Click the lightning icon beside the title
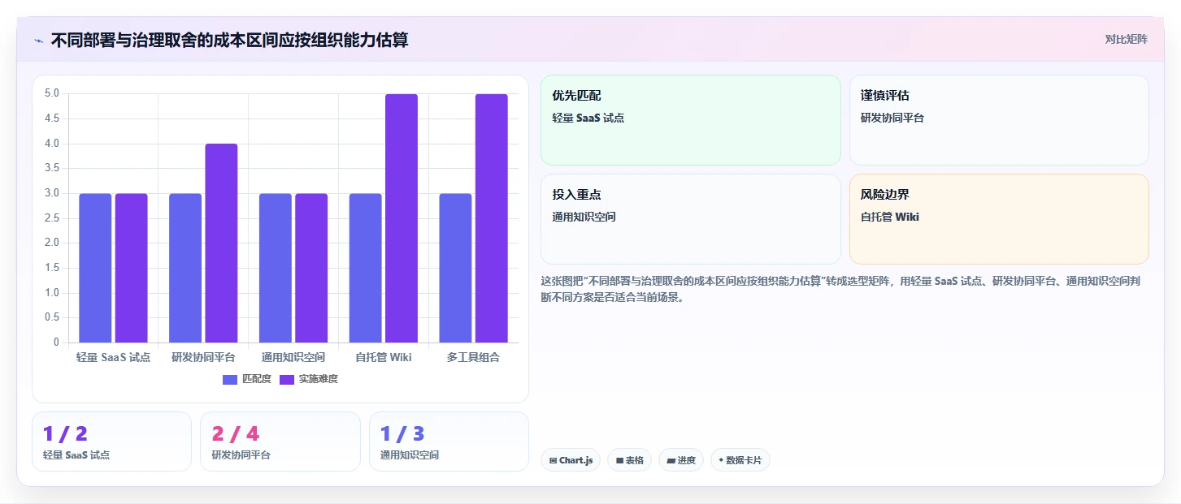Image resolution: width=1181 pixels, height=504 pixels. (39, 41)
